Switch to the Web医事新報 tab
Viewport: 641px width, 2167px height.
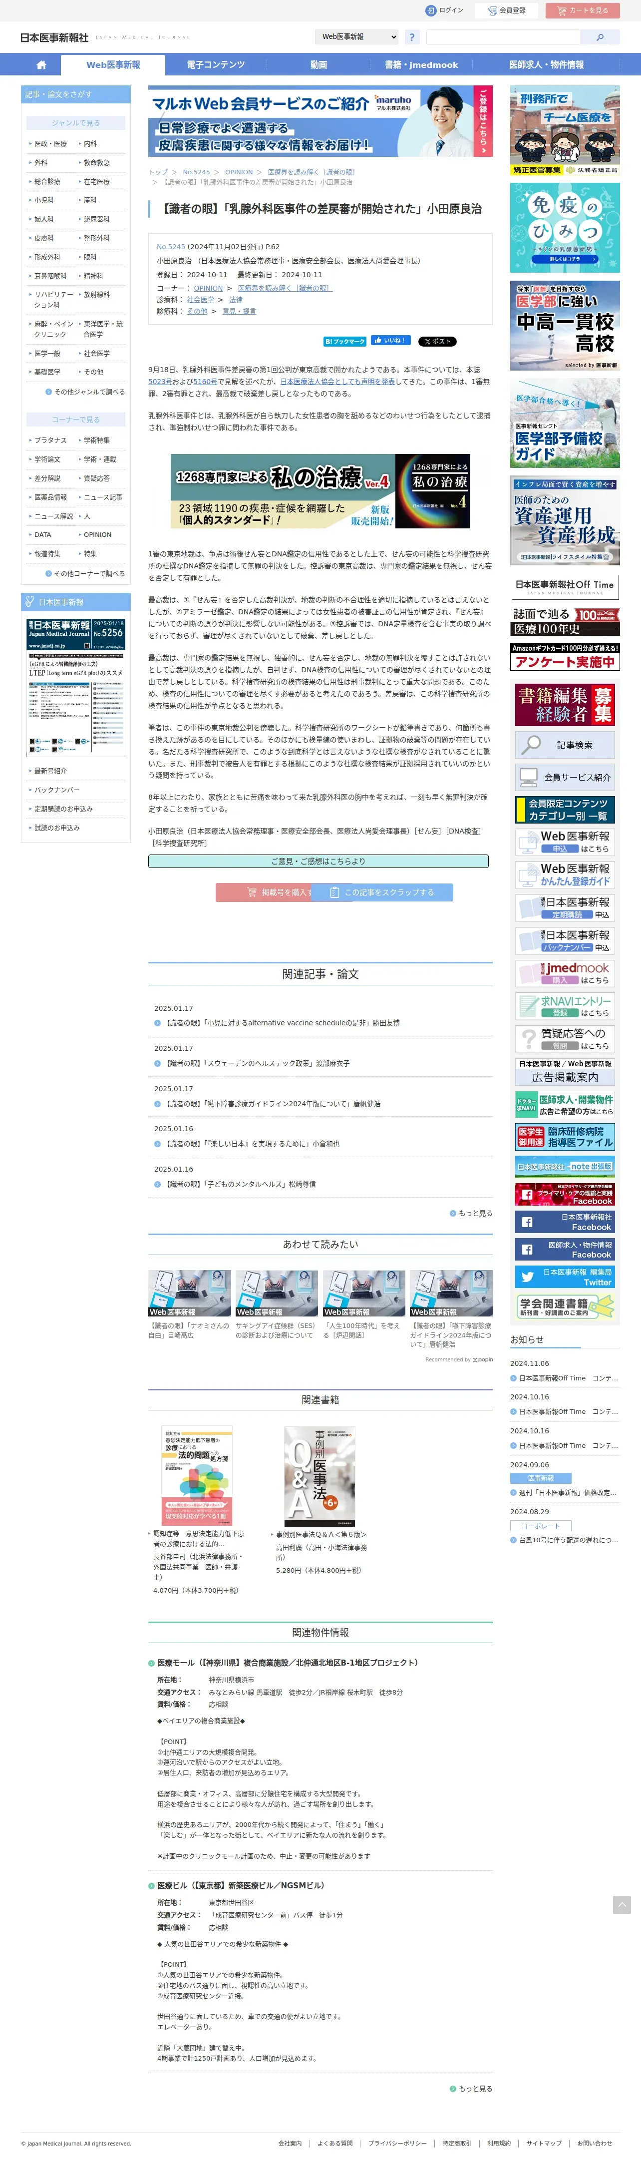[113, 65]
